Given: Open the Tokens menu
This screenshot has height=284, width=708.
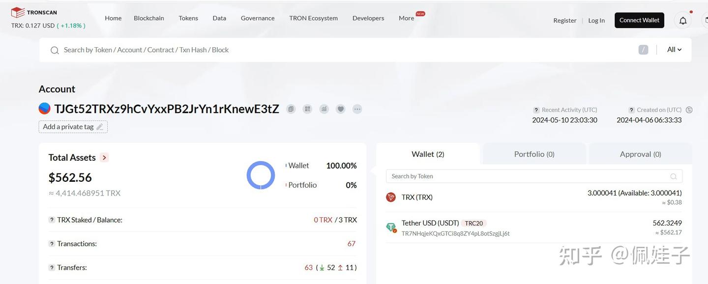Looking at the screenshot, I should 188,18.
